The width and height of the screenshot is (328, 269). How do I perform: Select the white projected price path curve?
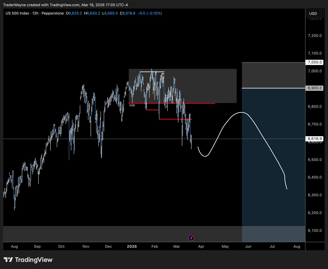pos(242,150)
